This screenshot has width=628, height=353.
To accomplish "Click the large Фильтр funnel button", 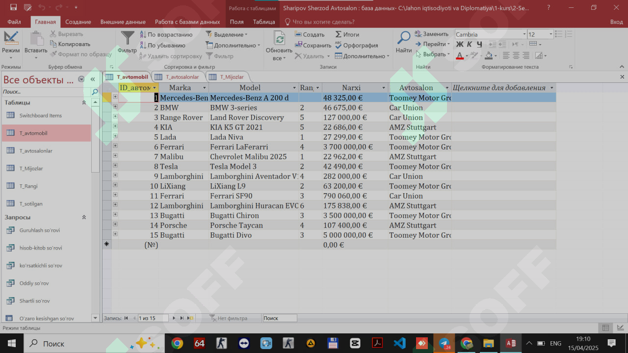I will (x=128, y=42).
